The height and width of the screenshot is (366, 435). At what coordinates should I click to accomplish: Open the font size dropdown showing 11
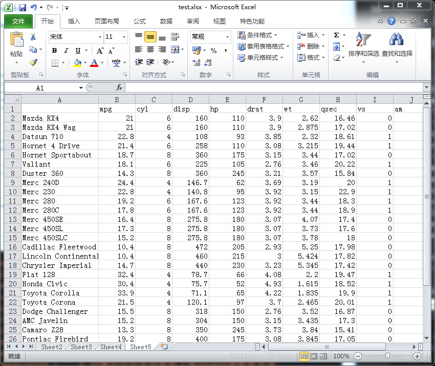[x=124, y=37]
